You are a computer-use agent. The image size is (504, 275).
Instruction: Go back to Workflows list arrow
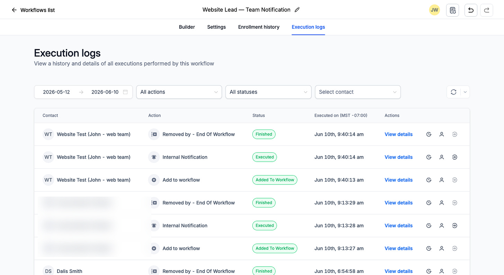point(14,10)
